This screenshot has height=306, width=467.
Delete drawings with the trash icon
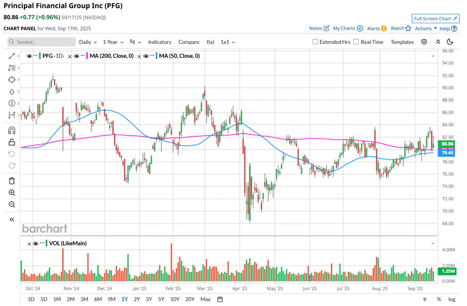click(x=11, y=181)
